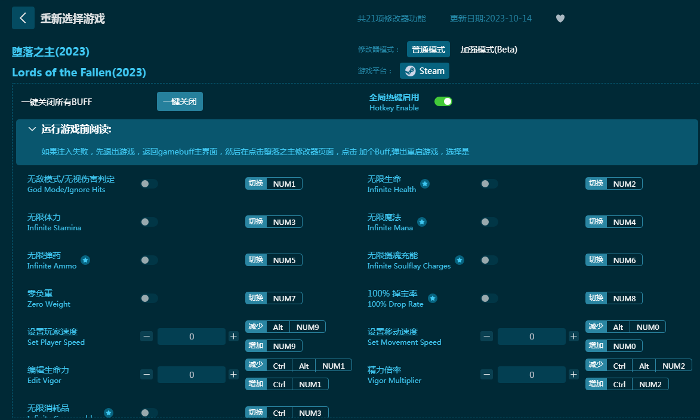
Task: Click star icon next to Infinite Ammo
Action: pos(85,260)
